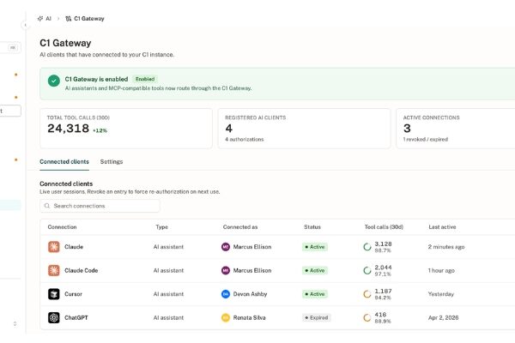Image resolution: width=515 pixels, height=343 pixels.
Task: Sort by the Connected as column header
Action: point(240,227)
